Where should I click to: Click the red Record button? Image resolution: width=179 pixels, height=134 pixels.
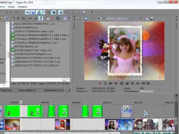pos(100,83)
